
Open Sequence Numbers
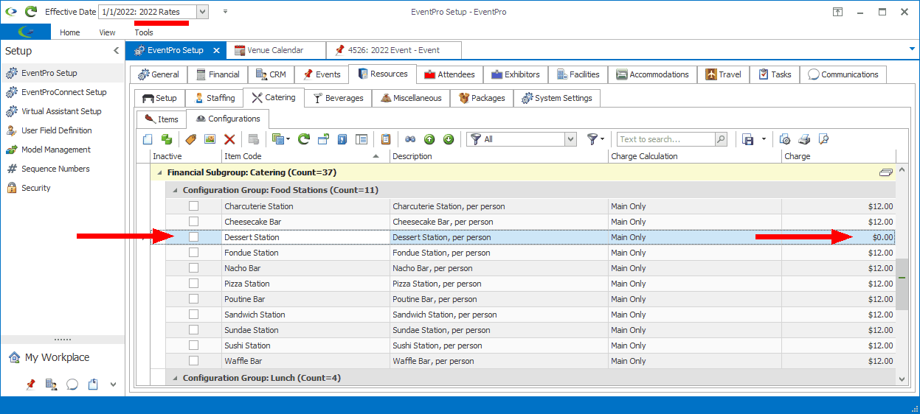pyautogui.click(x=48, y=169)
